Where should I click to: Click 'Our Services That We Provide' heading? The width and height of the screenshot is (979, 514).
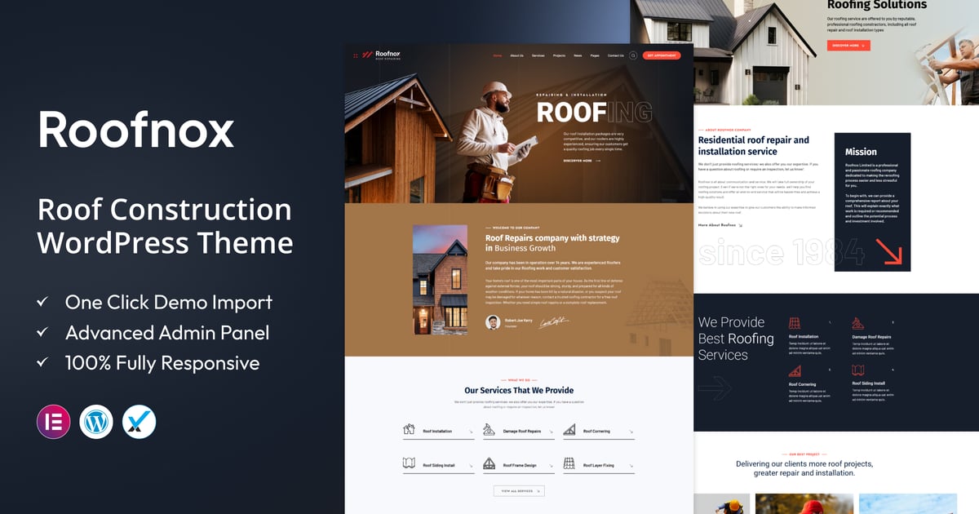(x=519, y=390)
